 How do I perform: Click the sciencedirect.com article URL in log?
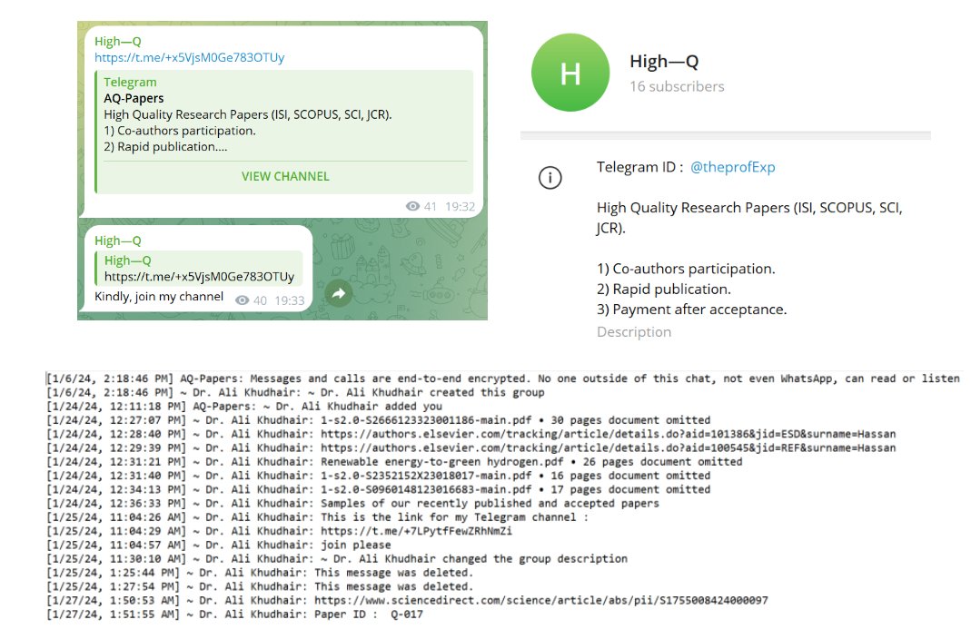[541, 601]
